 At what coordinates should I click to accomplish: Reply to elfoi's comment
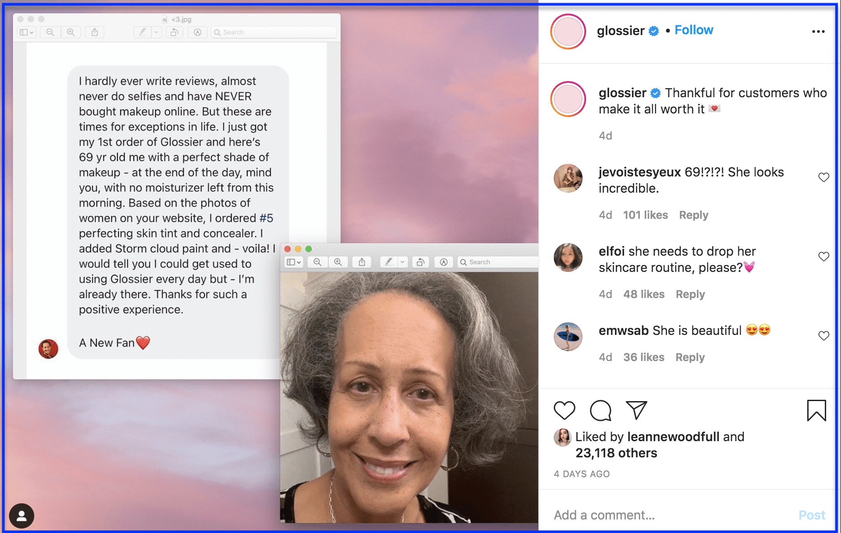coord(690,294)
